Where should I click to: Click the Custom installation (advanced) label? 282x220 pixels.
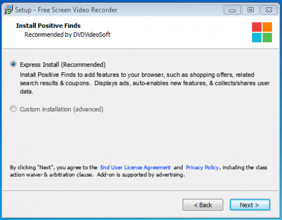click(61, 109)
